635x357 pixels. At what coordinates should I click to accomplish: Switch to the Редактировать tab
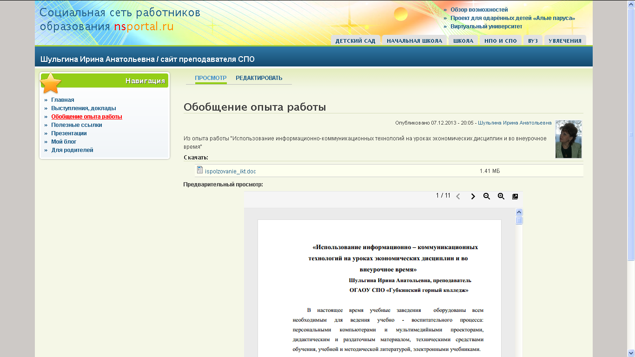point(259,78)
